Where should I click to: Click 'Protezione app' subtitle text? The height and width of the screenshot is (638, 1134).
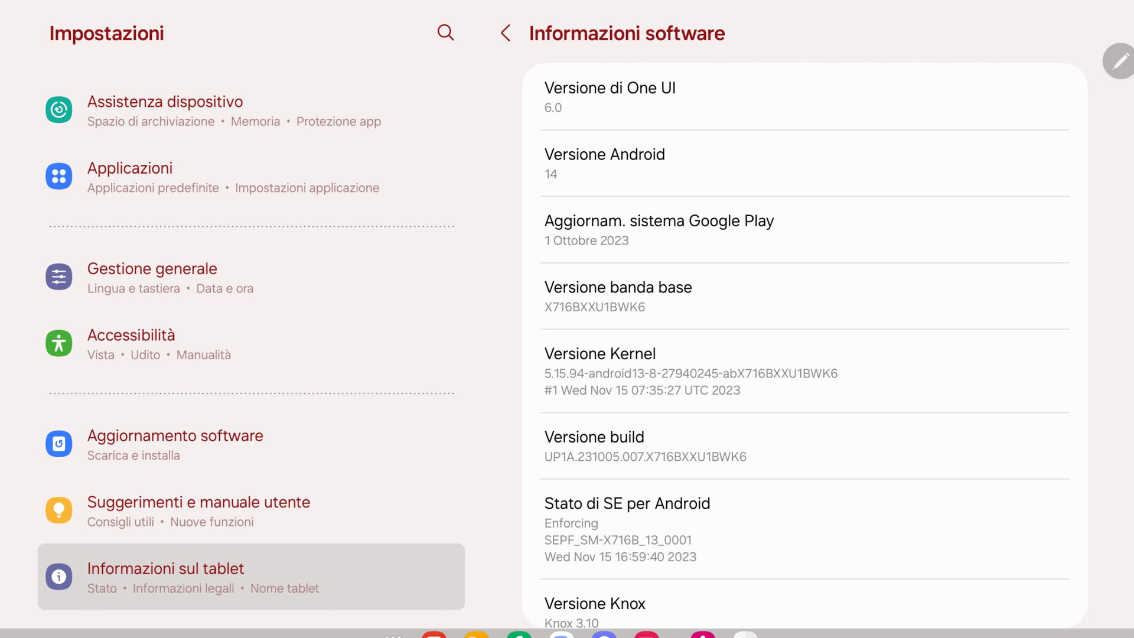pyautogui.click(x=338, y=122)
